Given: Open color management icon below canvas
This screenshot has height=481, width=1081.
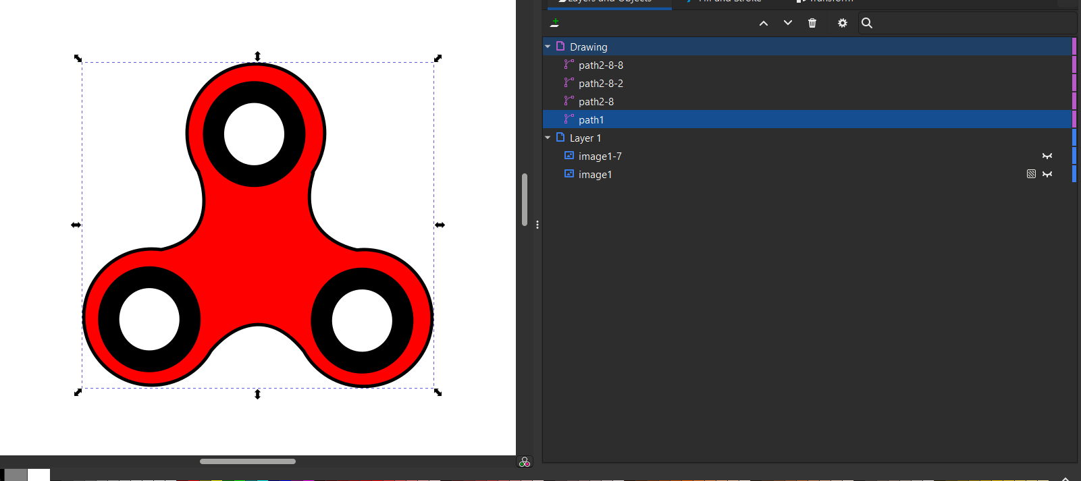Looking at the screenshot, I should [525, 462].
